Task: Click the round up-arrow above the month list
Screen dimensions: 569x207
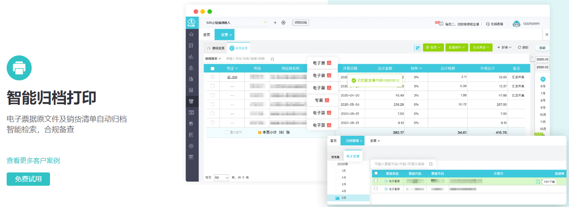Action: pos(543,79)
